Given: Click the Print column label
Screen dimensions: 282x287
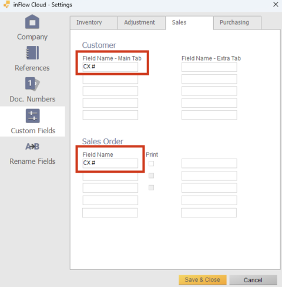Looking at the screenshot, I should [x=152, y=154].
